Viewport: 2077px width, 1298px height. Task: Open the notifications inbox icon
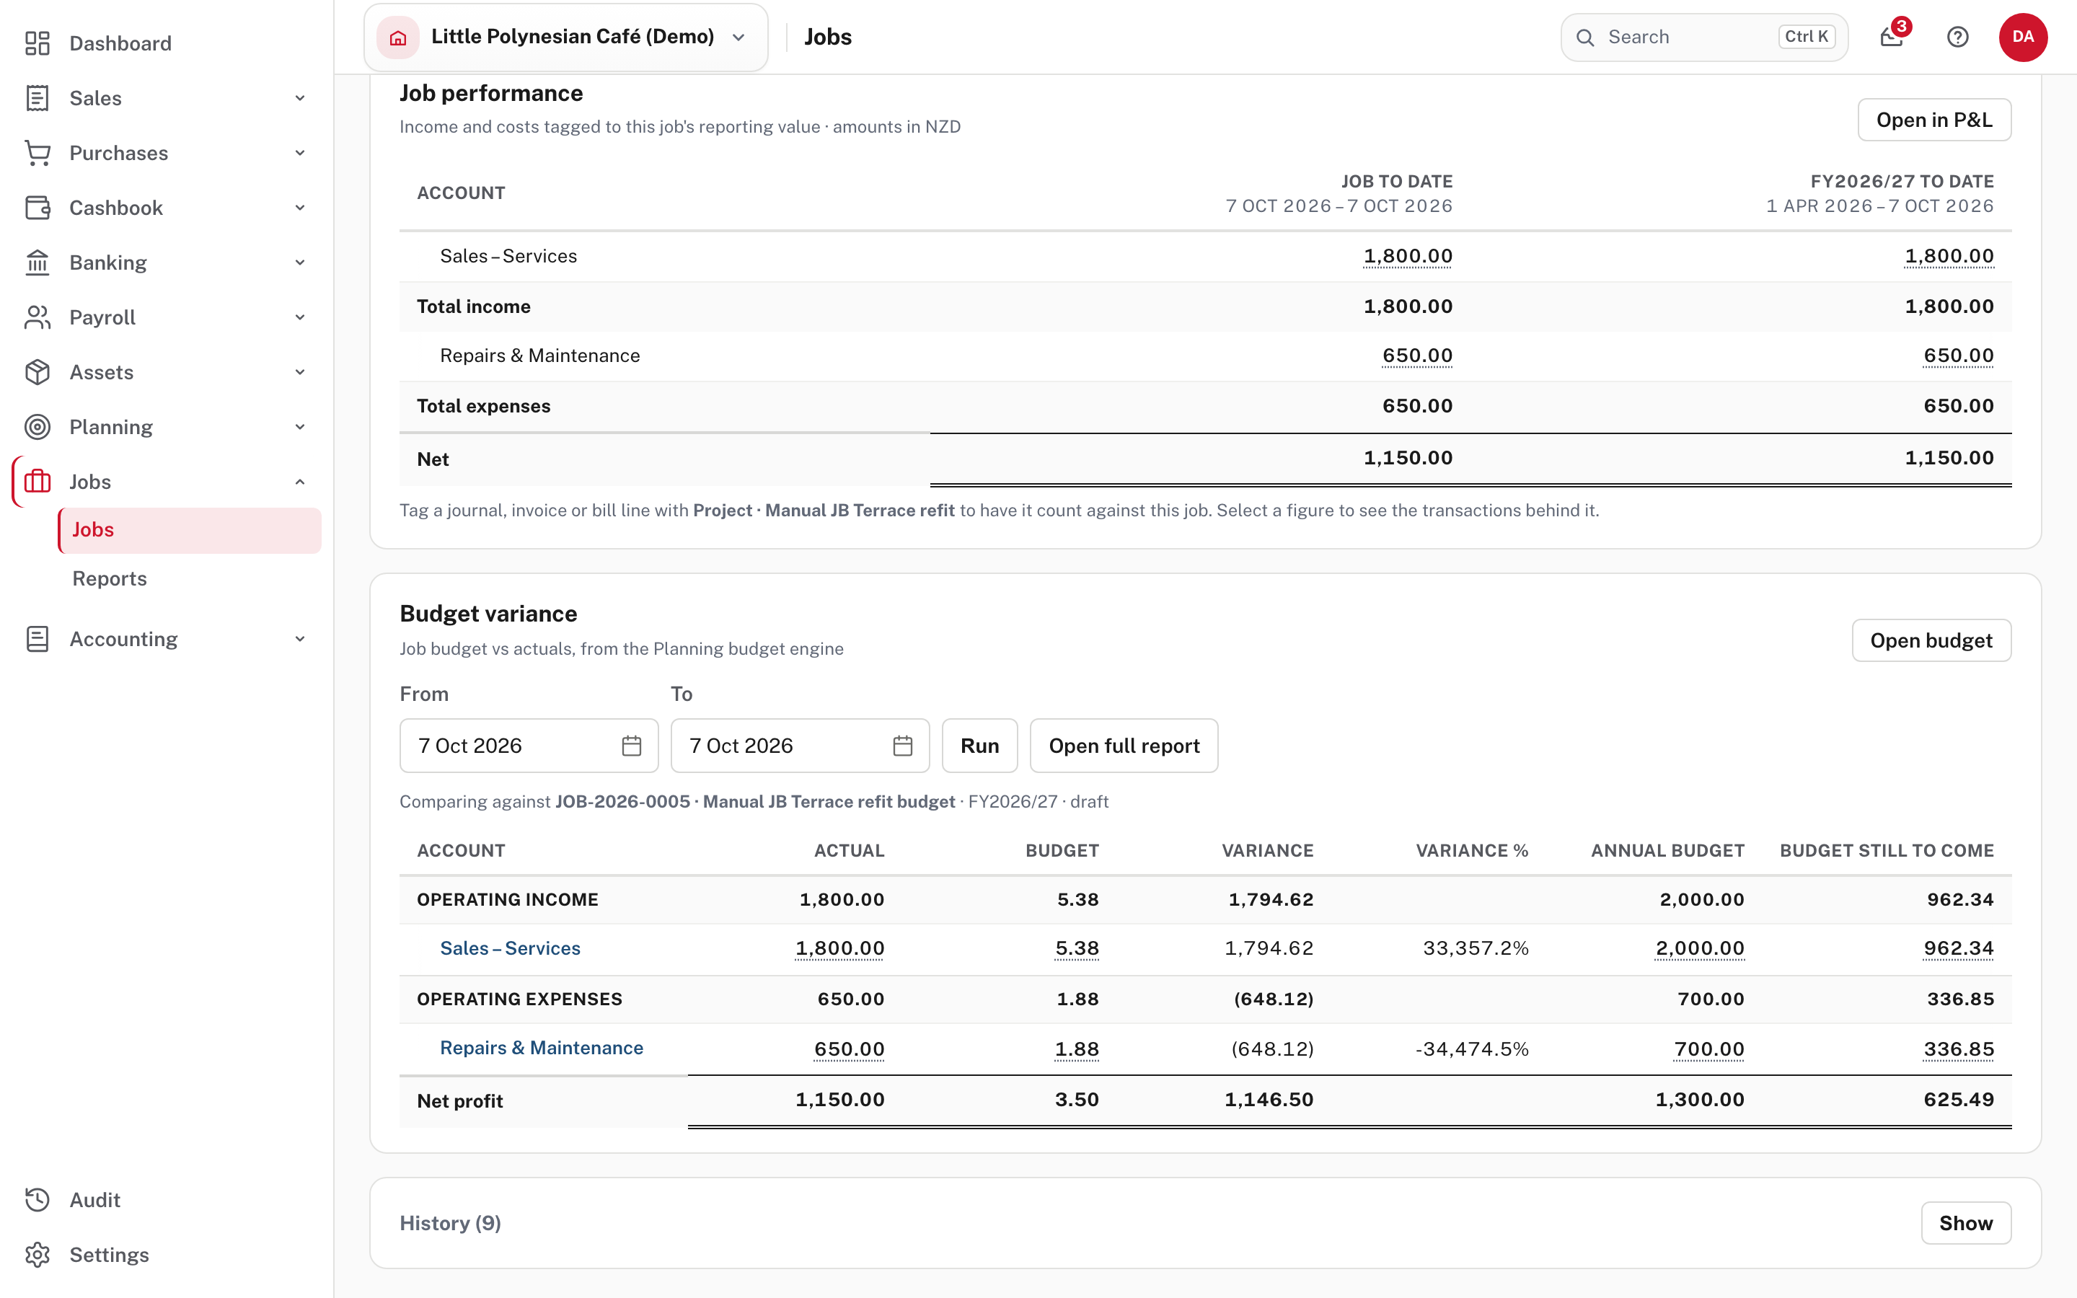[1892, 37]
